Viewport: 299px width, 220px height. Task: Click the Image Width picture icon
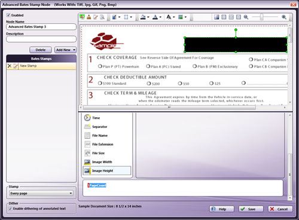[x=87, y=162]
